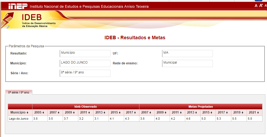The height and width of the screenshot is (137, 267).
Task: Click the 2009 observed value 3.7
Action: (x=70, y=119)
